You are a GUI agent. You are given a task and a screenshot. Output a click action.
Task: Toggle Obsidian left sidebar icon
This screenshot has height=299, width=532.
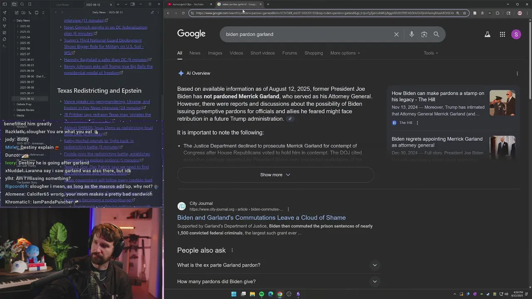click(5, 4)
